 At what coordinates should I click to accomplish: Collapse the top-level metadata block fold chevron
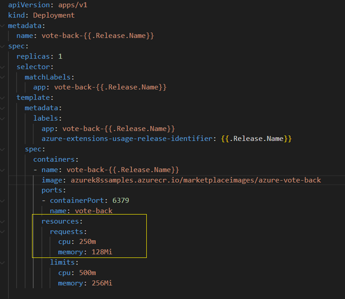2,26
